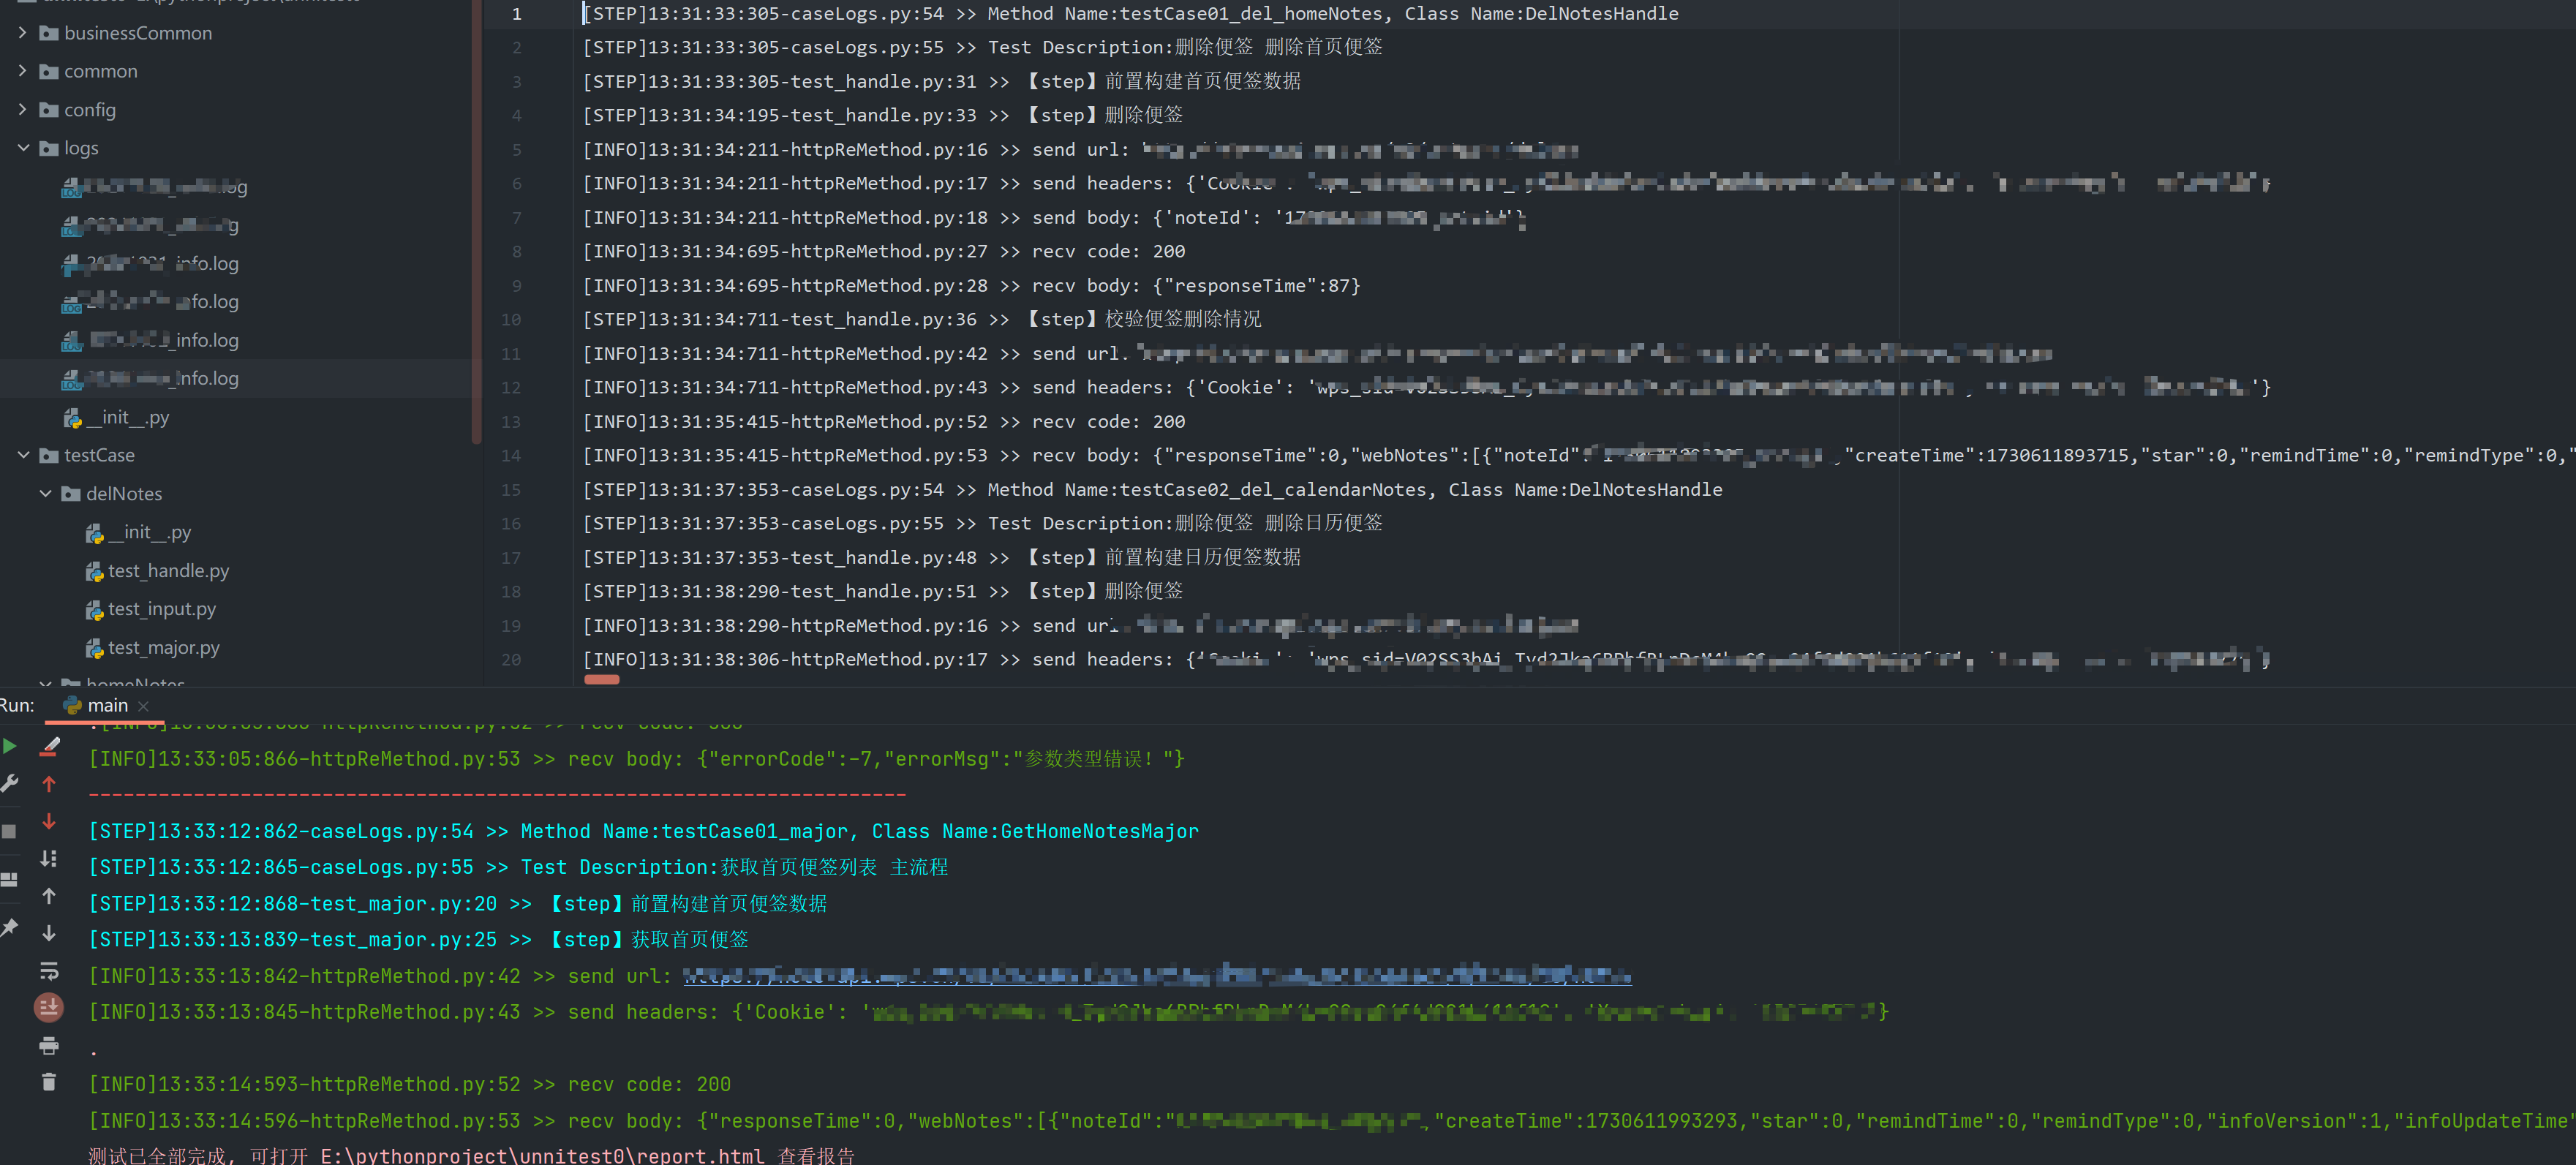Screen dimensions: 2576x1165
Task: Click 'GetHomeNotesMajor' in console output
Action: coord(1099,831)
